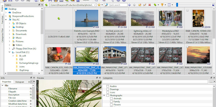Screen dimensions: 216x107
Task: Enable the Audios category checkbox
Action: 108,86
